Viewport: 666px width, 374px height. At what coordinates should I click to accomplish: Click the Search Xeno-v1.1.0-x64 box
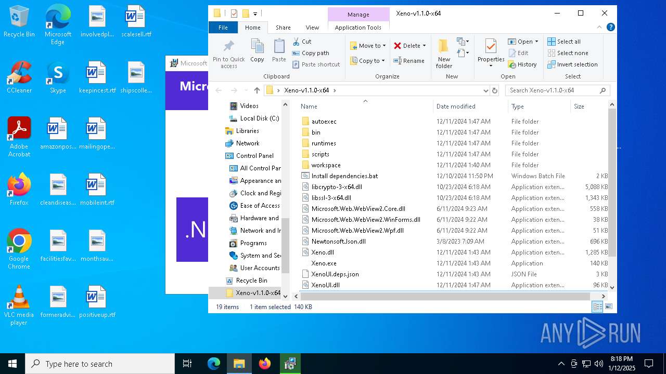[x=557, y=90]
